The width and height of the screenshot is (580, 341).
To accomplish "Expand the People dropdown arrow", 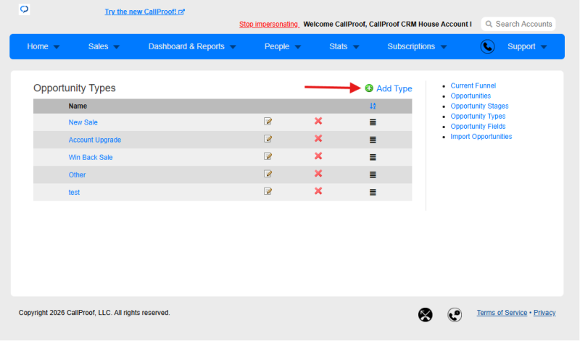I will pos(298,47).
